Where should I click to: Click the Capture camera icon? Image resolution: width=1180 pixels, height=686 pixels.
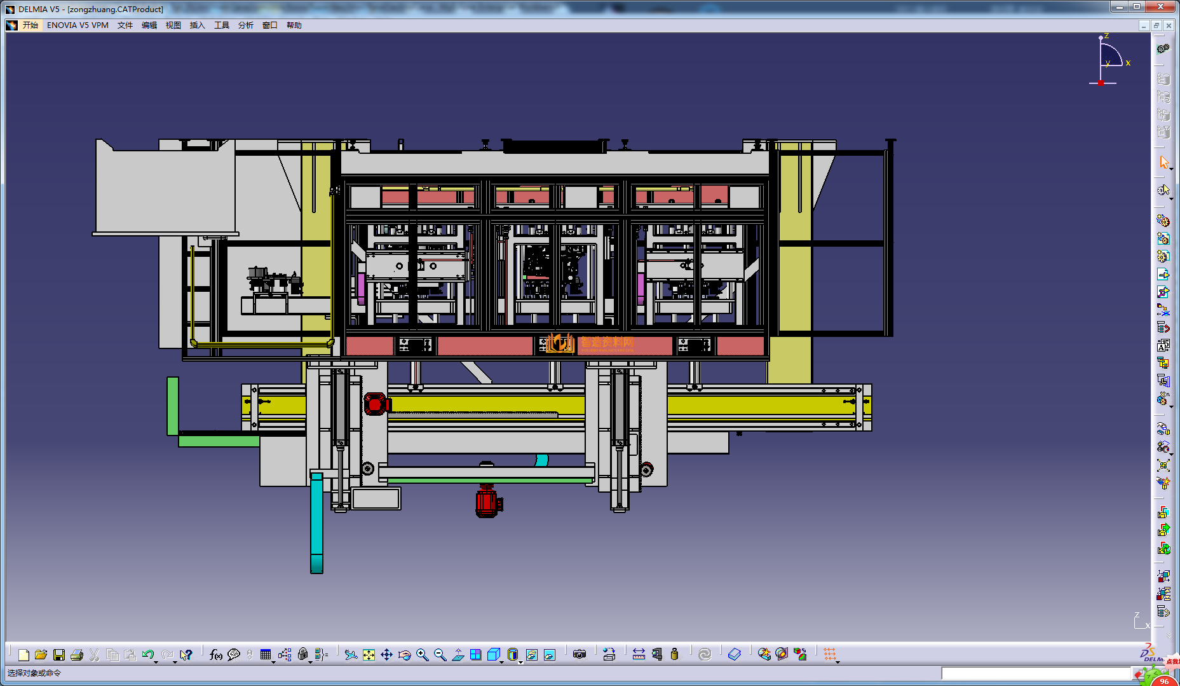pos(579,654)
